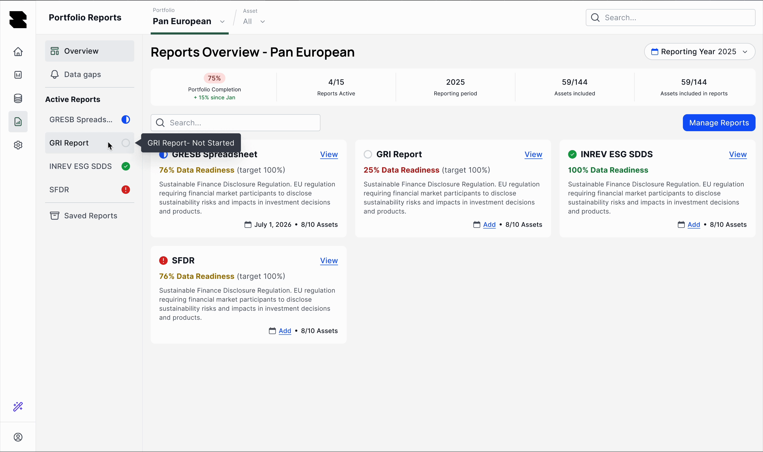Click the calendar icon beside July 1, 2026
This screenshot has height=452, width=763.
(x=248, y=224)
